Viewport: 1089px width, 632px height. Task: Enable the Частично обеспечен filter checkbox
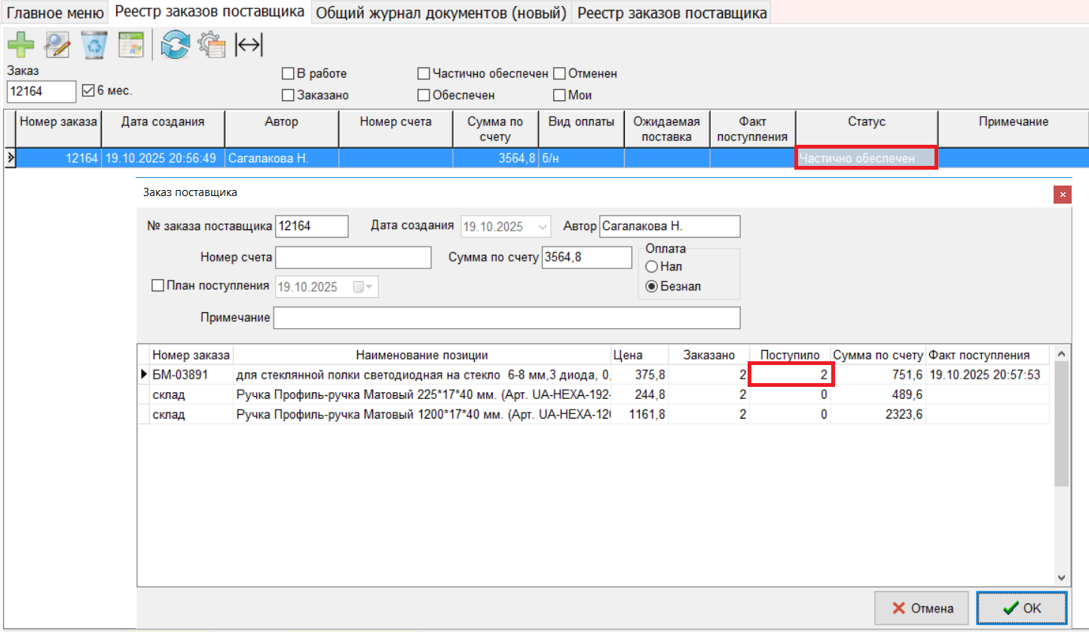424,74
